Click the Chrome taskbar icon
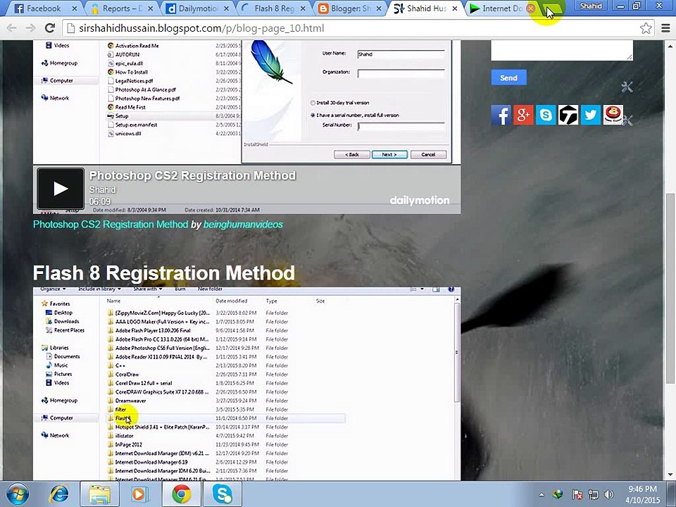 (182, 494)
